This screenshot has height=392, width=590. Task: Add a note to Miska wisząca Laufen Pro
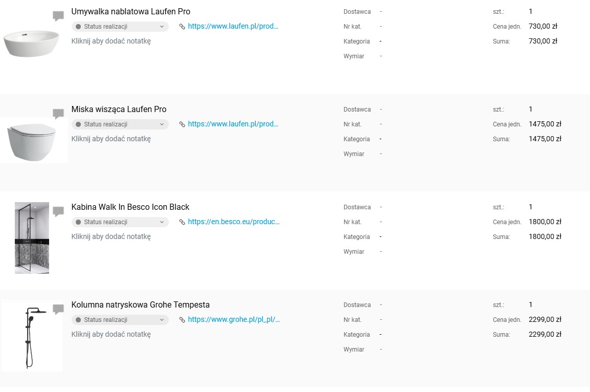click(111, 139)
